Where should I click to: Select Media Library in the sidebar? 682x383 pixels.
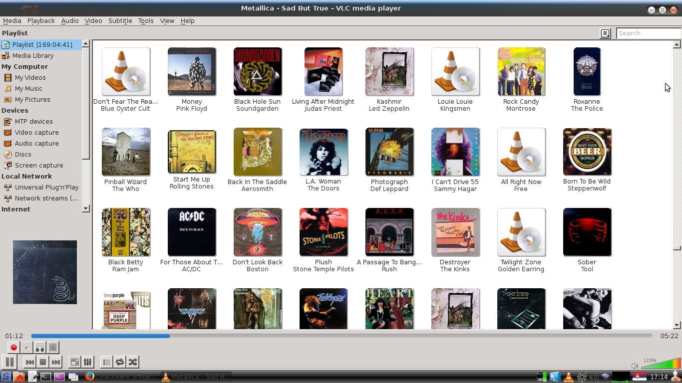click(x=33, y=56)
